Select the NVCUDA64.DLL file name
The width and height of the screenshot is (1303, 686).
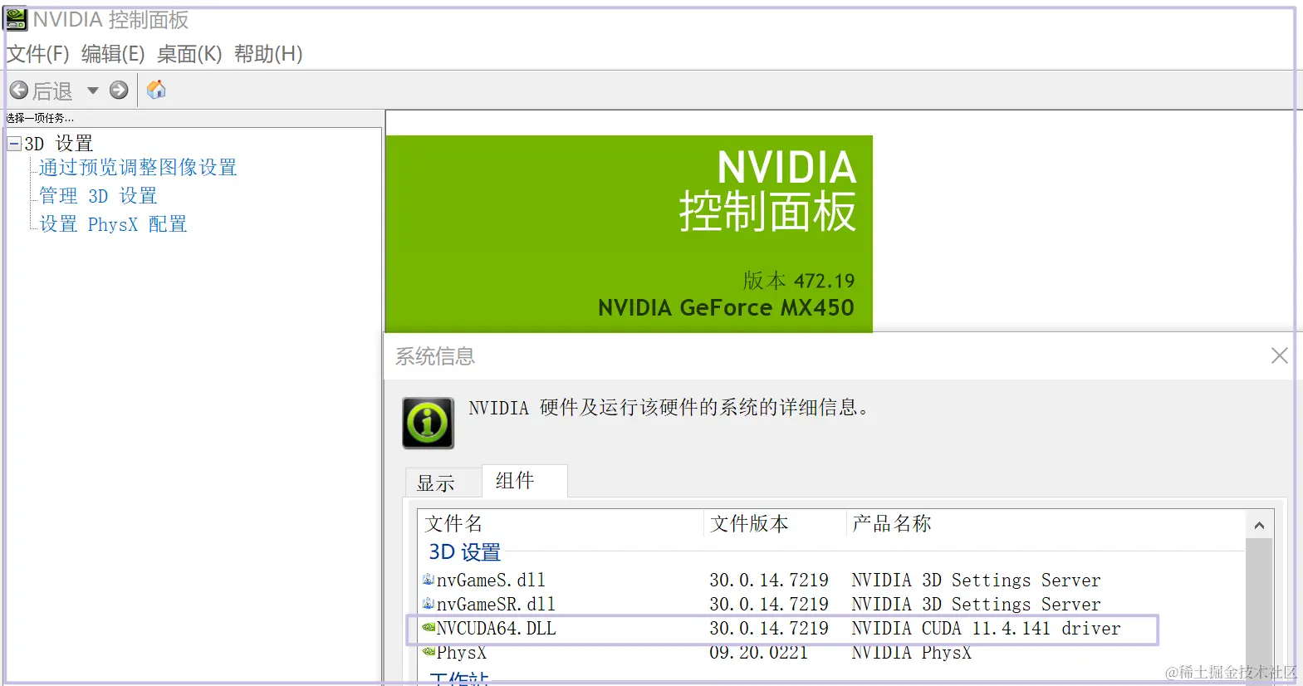coord(496,628)
